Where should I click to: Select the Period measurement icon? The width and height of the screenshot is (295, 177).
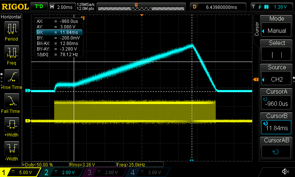click(12, 29)
